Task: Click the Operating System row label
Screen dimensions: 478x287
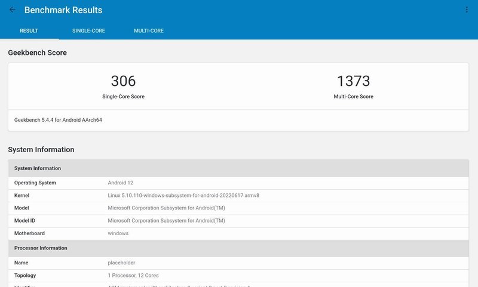Action: click(35, 183)
